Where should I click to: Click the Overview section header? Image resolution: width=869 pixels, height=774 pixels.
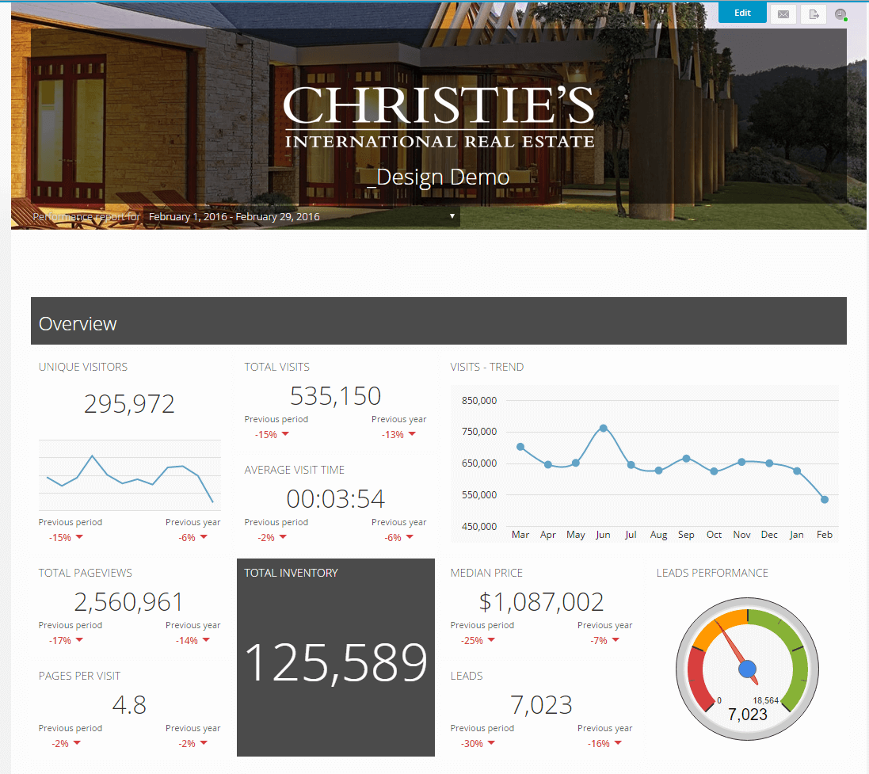(438, 321)
